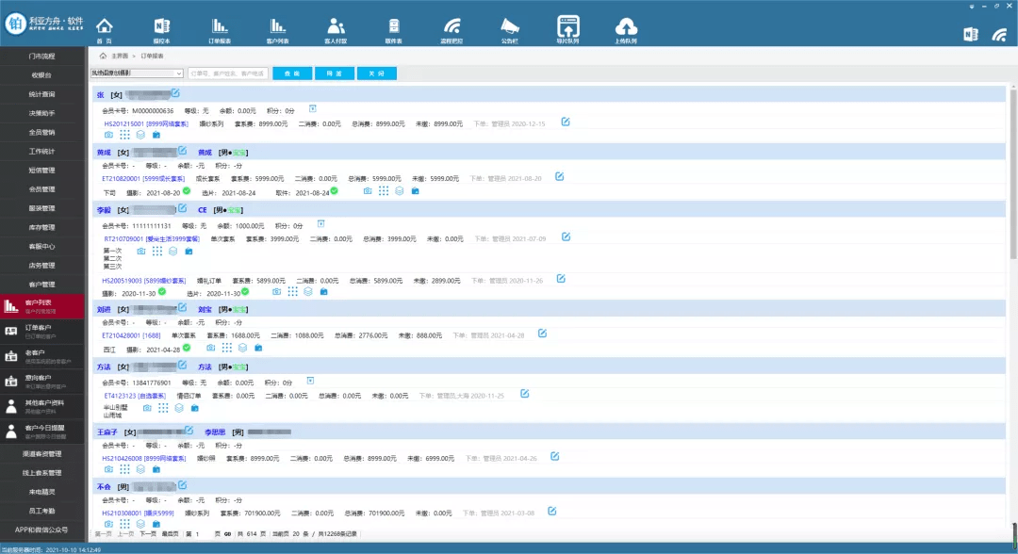
Task: Click home icon in breadcrumb bar
Action: (x=103, y=56)
